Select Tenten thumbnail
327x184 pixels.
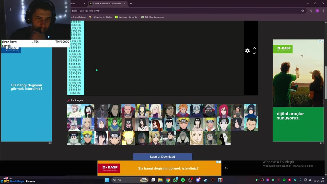(169, 138)
